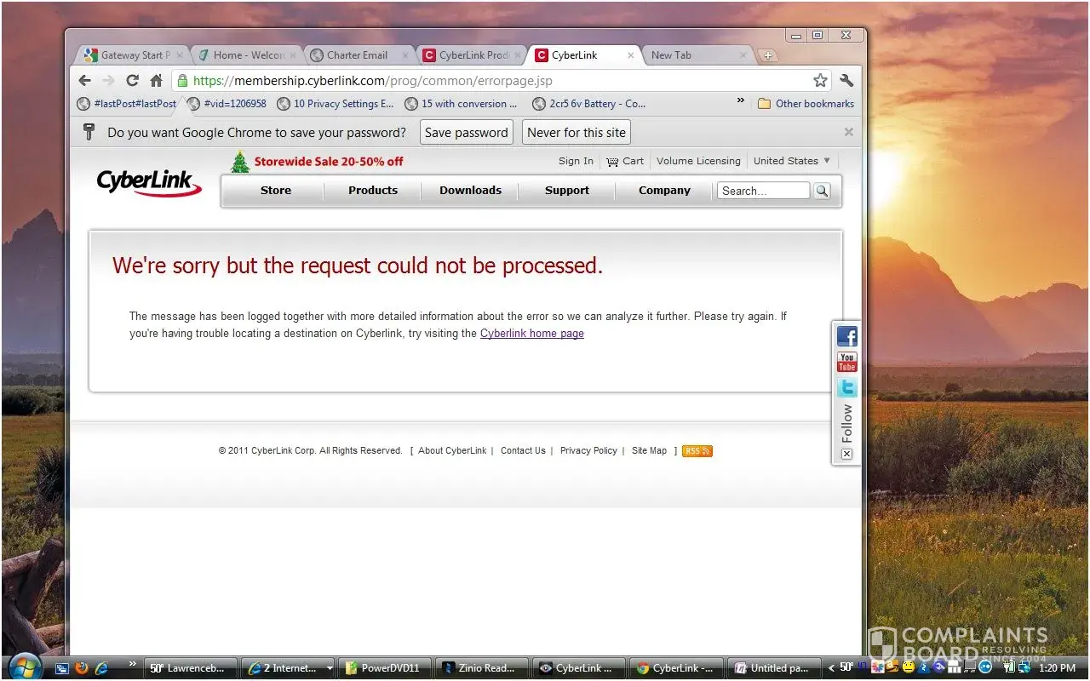Click the Chrome reload page icon
Viewport: 1090px width, 681px height.
pyautogui.click(x=132, y=81)
